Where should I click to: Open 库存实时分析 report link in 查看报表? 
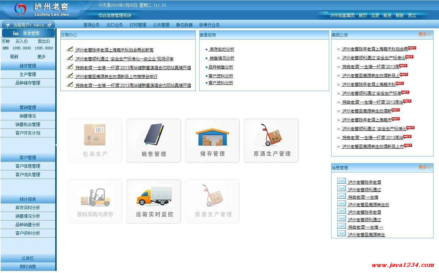[x=222, y=49]
